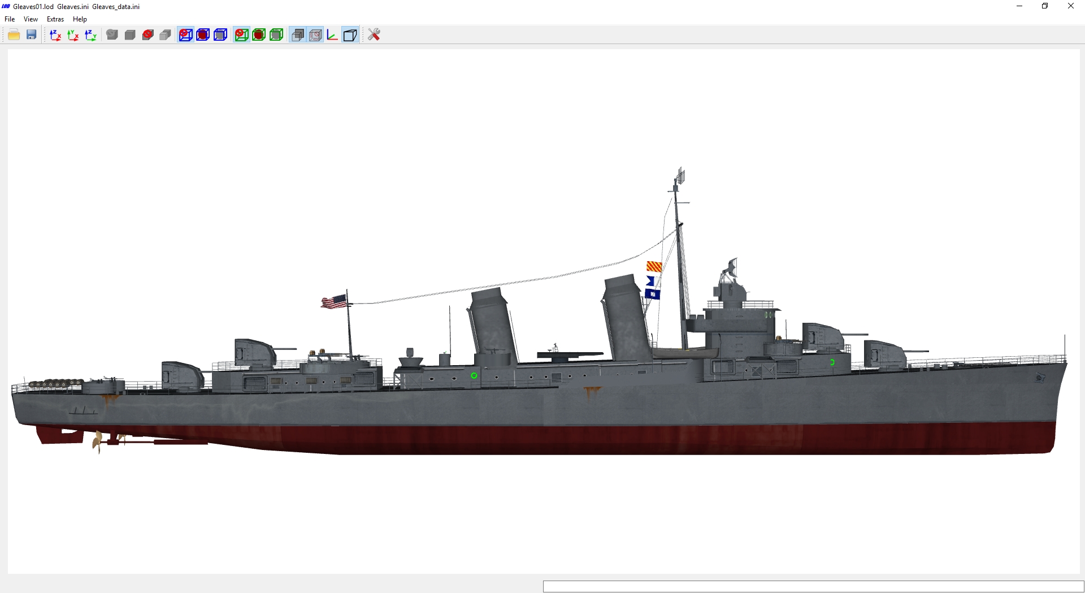Toggle the RGB coordinate axes display
This screenshot has width=1085, height=593.
click(332, 35)
